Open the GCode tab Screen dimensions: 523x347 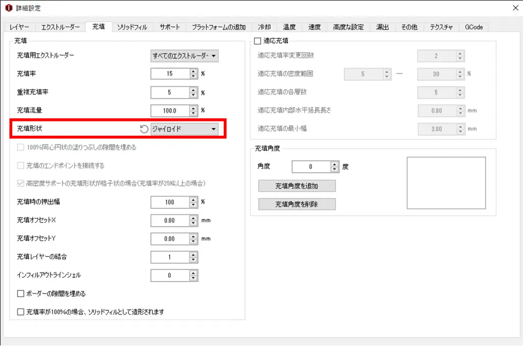(x=473, y=27)
